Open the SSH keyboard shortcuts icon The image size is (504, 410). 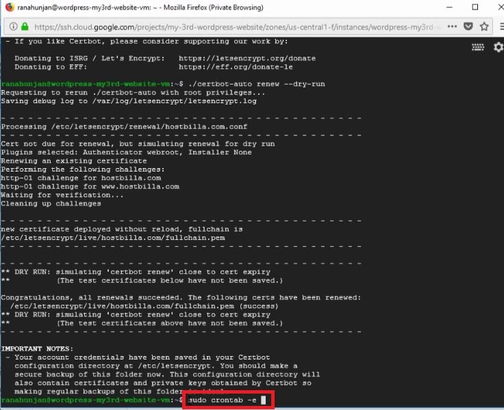tap(478, 47)
